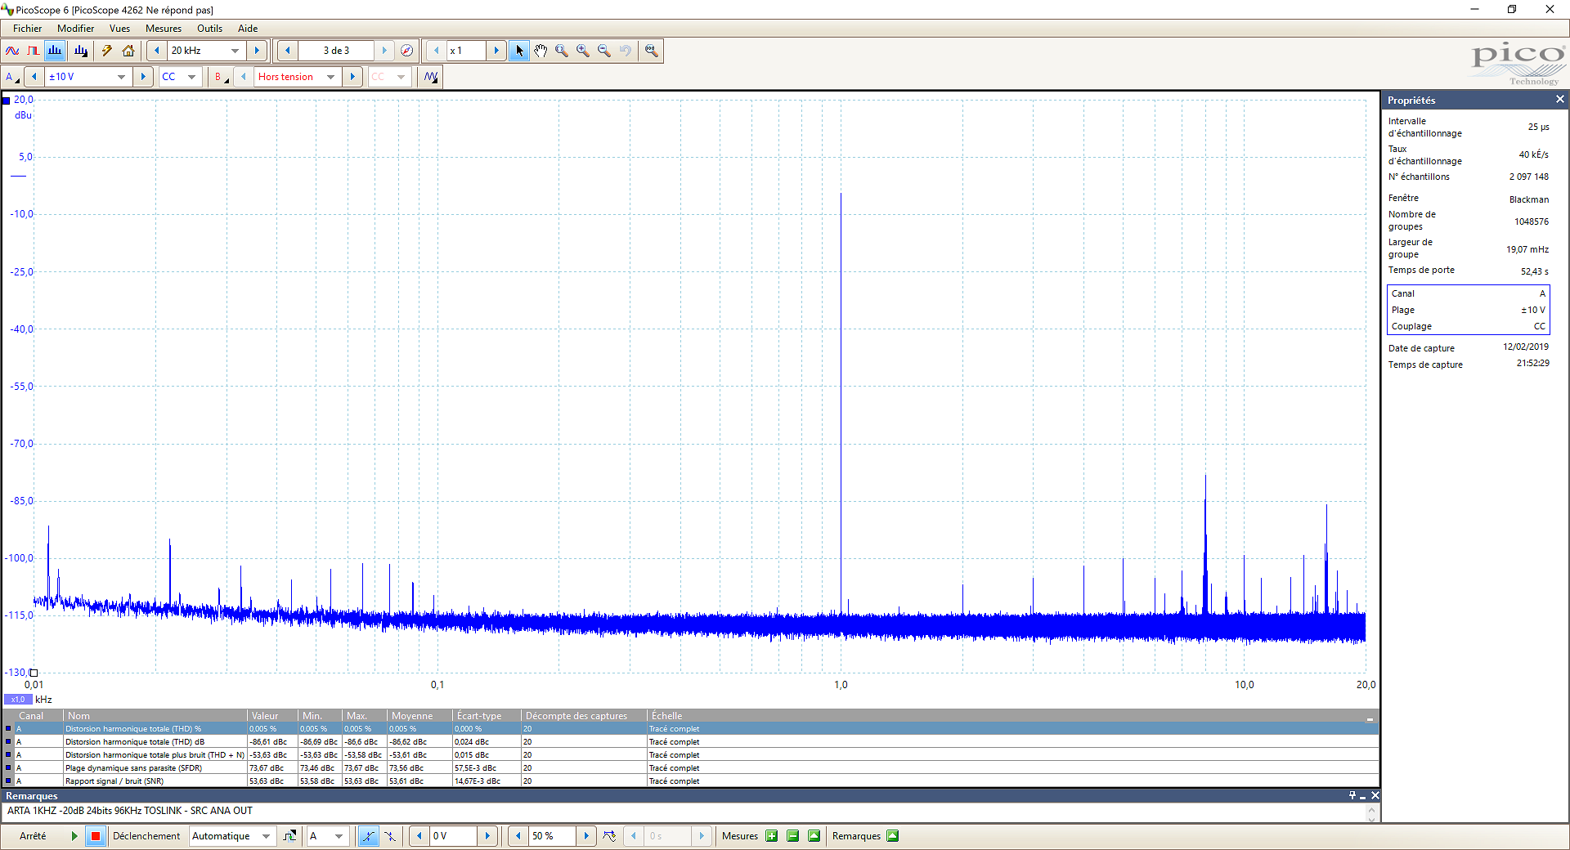Open the x1 zoom factor dropdown
The width and height of the screenshot is (1570, 850).
click(467, 51)
